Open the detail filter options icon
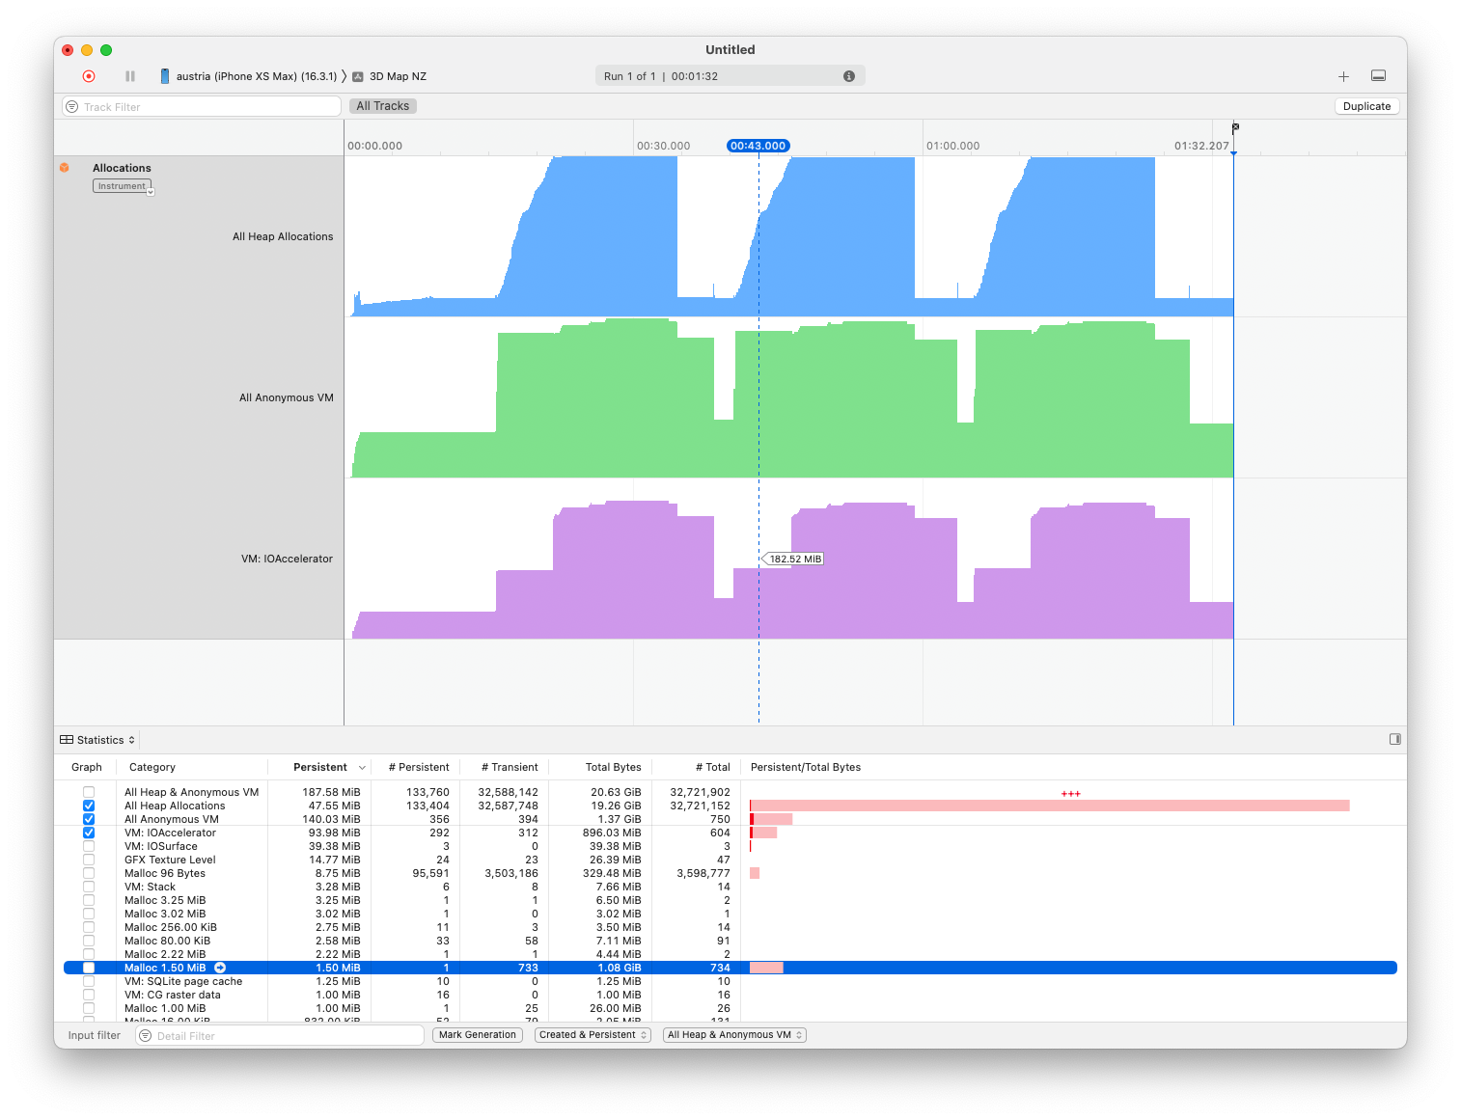The height and width of the screenshot is (1120, 1461). [x=146, y=1035]
